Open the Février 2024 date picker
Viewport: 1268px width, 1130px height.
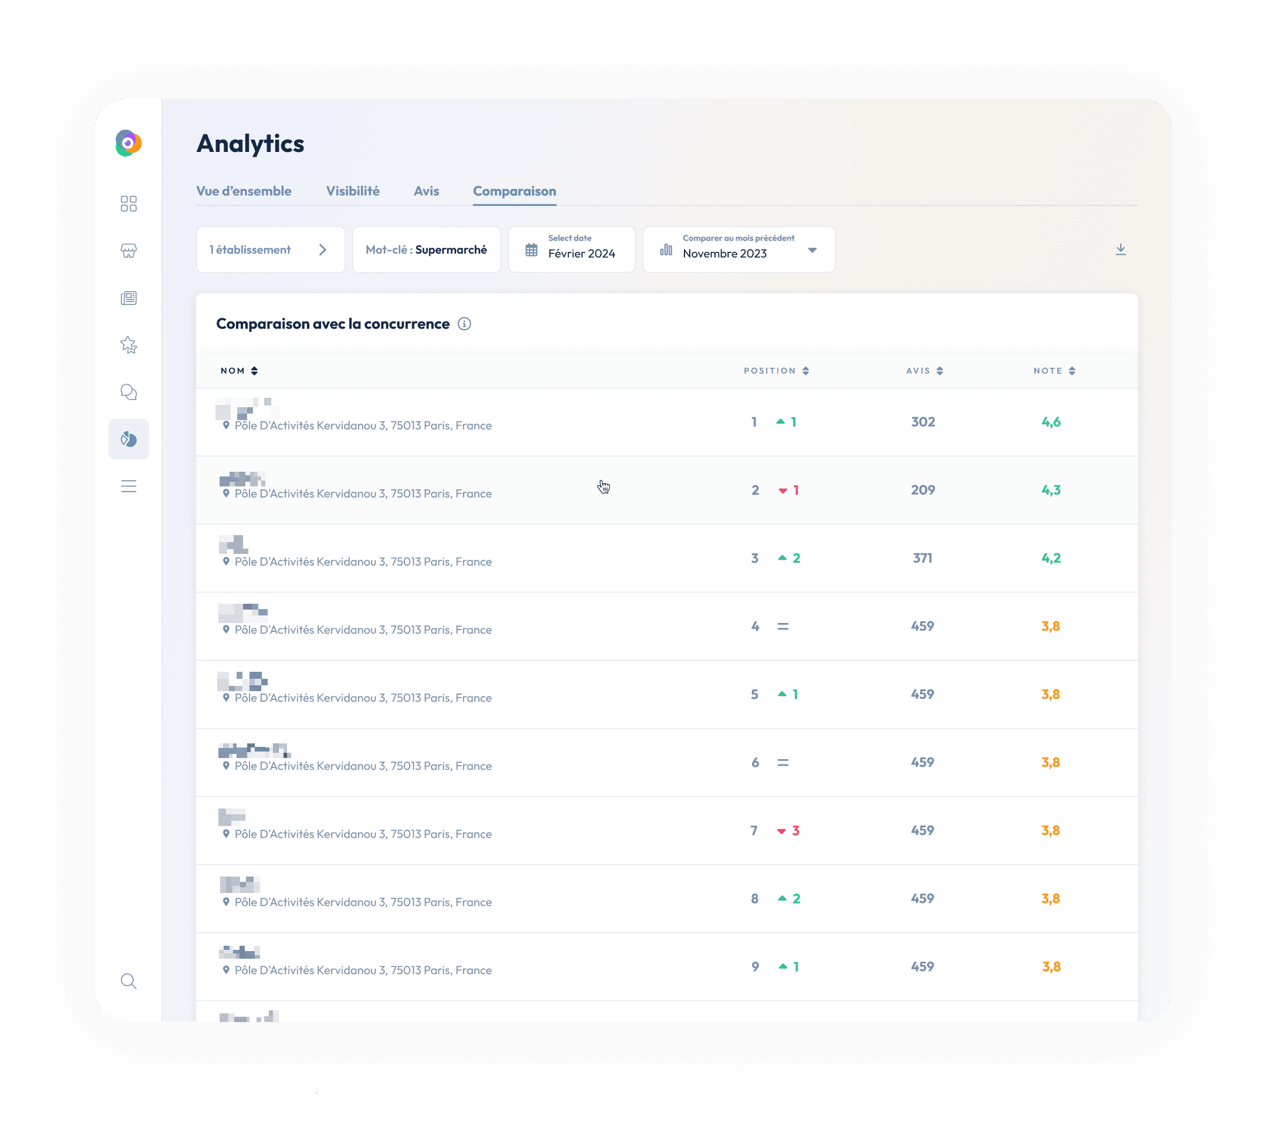click(572, 249)
